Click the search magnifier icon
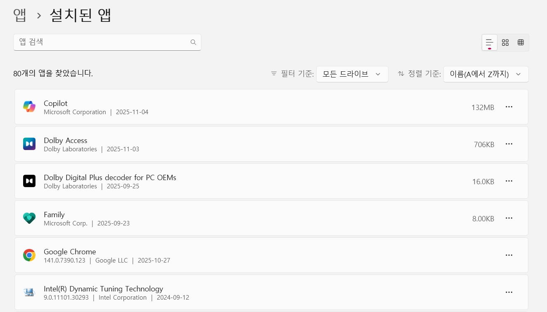The image size is (547, 312). 193,42
